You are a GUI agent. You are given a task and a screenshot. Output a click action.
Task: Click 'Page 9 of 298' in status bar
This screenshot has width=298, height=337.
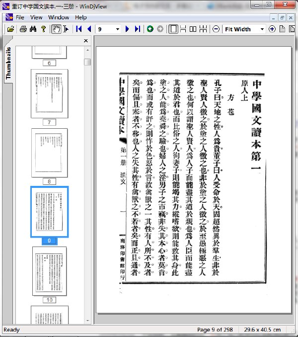click(x=215, y=330)
